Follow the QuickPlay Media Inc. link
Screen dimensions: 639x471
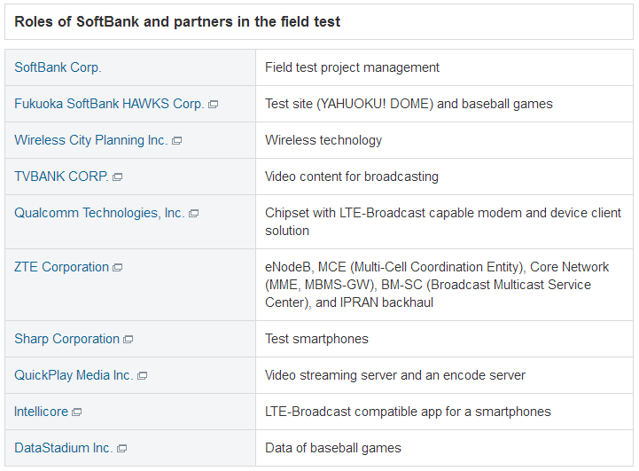coord(74,375)
